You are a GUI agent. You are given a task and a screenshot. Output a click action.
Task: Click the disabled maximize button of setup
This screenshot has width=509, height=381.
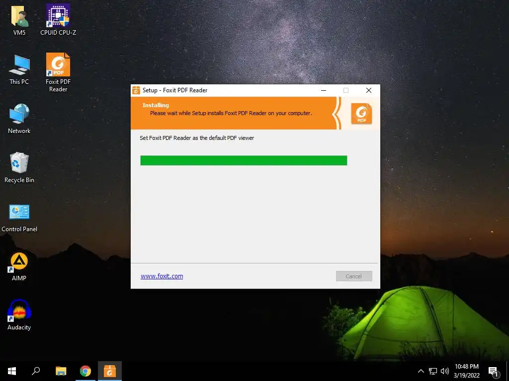pyautogui.click(x=346, y=90)
